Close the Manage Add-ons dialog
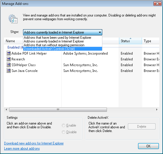Screen dimensions: 163x154 (x=157, y=4)
